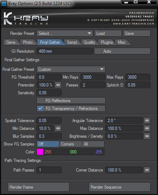Click the Brightness / Density slider arrows icon
Screen dimensions: 158x195
[147, 136]
